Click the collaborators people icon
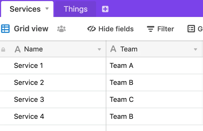 coord(61,29)
